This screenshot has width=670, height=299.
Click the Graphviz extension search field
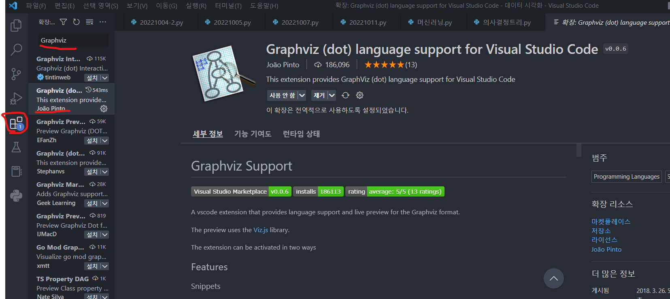73,41
